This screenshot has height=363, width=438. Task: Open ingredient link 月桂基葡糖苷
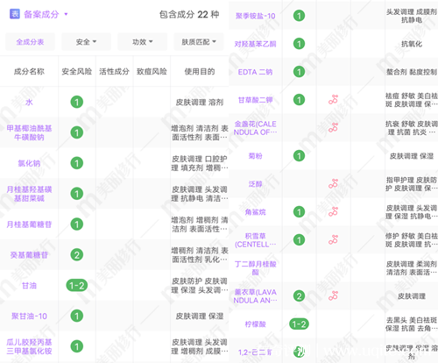[29, 224]
